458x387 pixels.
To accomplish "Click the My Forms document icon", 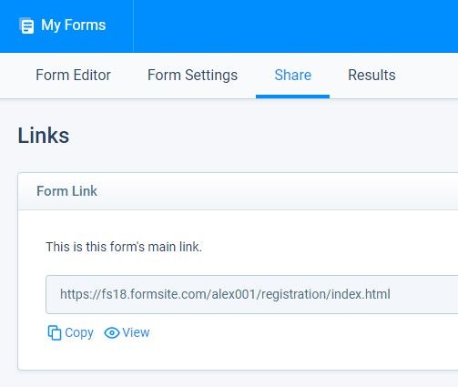I will pos(26,25).
